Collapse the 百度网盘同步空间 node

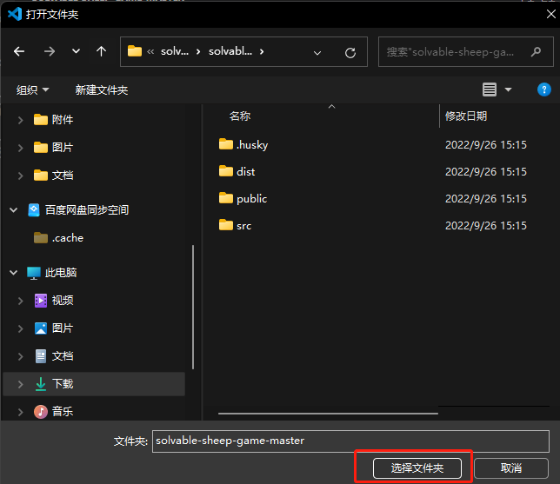point(14,210)
